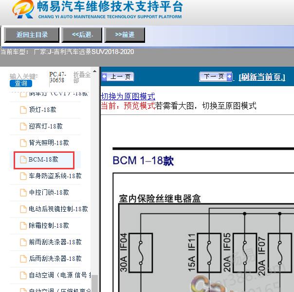Click the 当前车型 vehicle model text

(x=67, y=52)
